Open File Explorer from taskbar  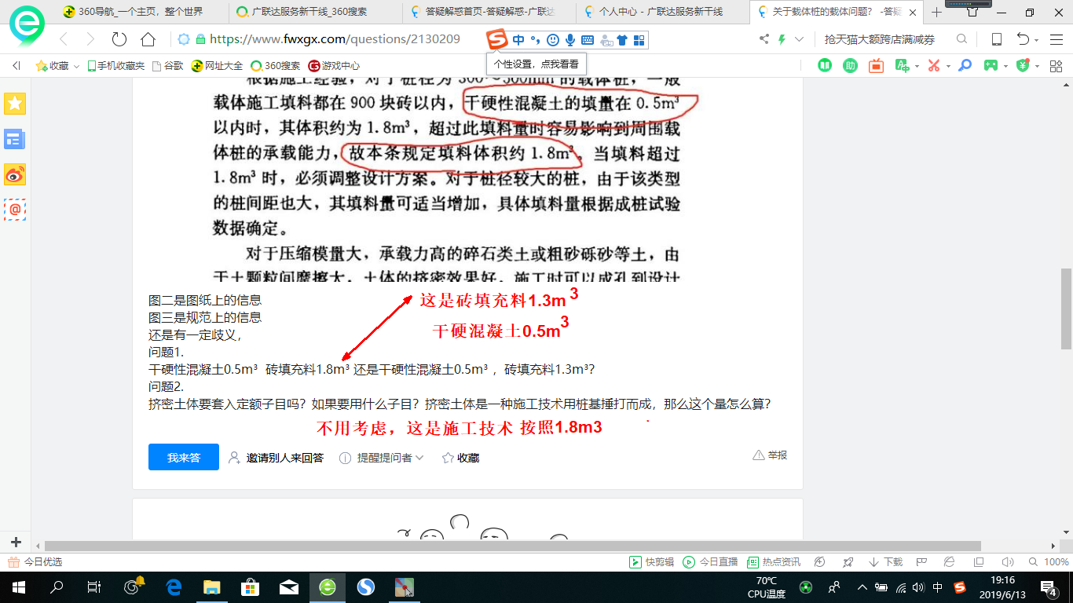pos(211,587)
